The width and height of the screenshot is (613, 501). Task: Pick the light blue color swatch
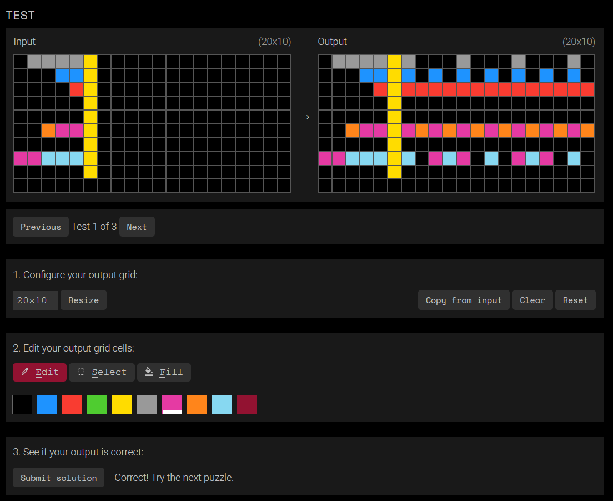(222, 404)
